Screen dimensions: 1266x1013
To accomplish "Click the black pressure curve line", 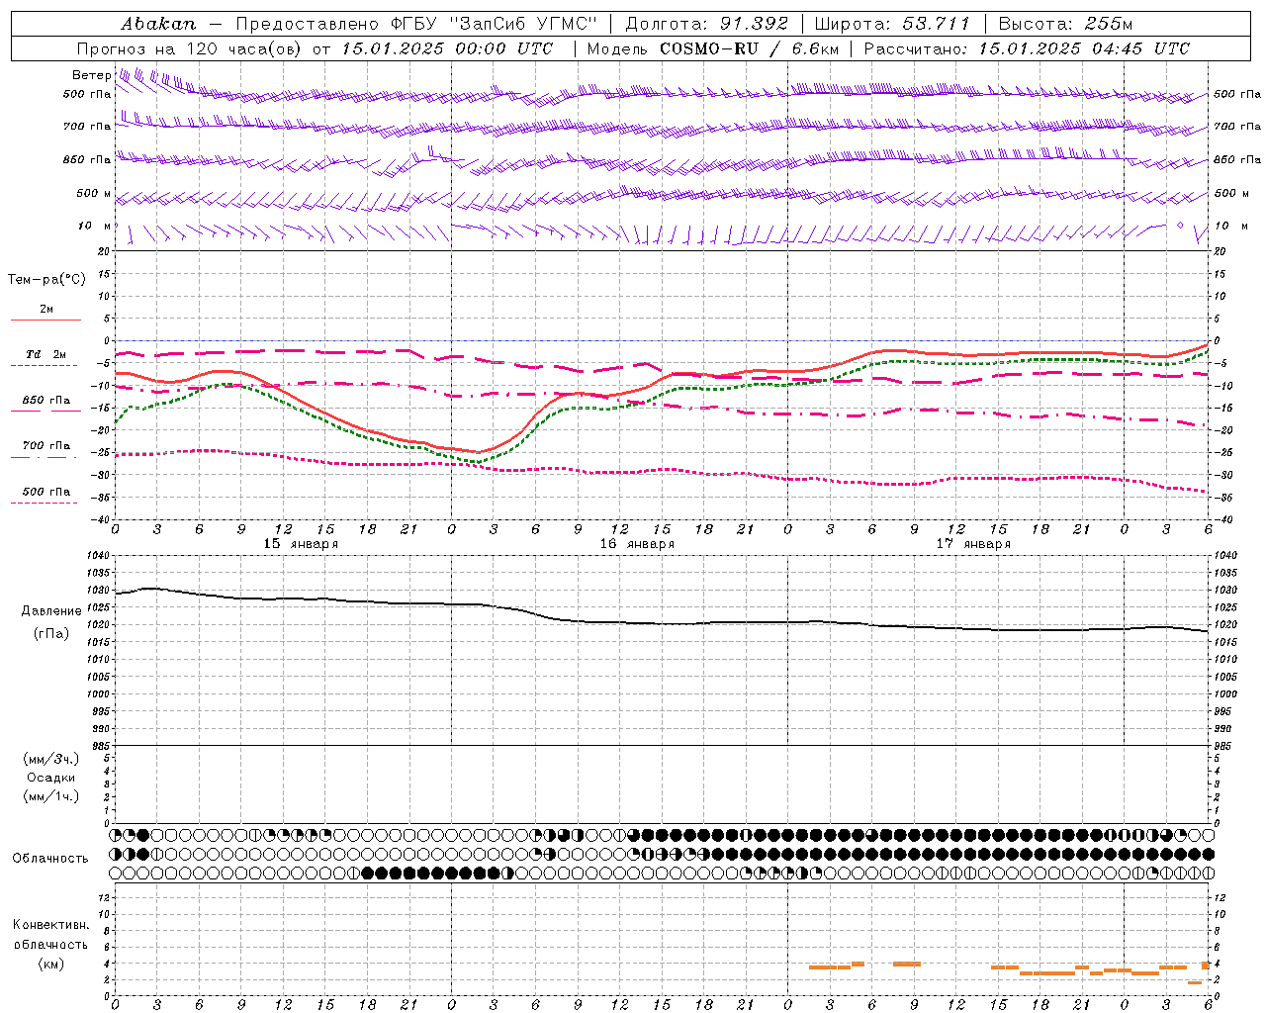I will [663, 623].
